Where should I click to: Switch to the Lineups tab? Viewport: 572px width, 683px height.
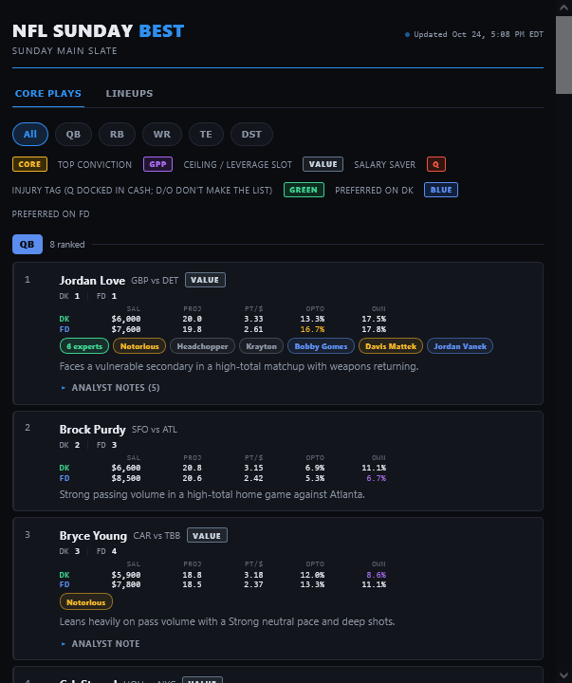click(x=129, y=94)
